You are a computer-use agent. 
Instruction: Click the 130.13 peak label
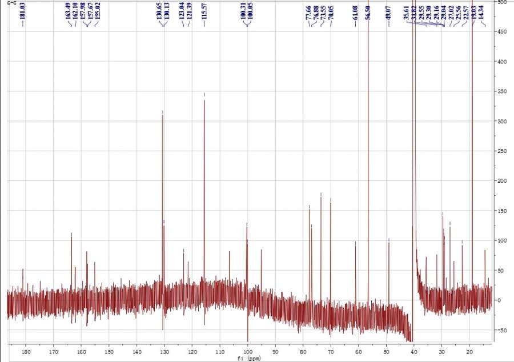(x=167, y=10)
